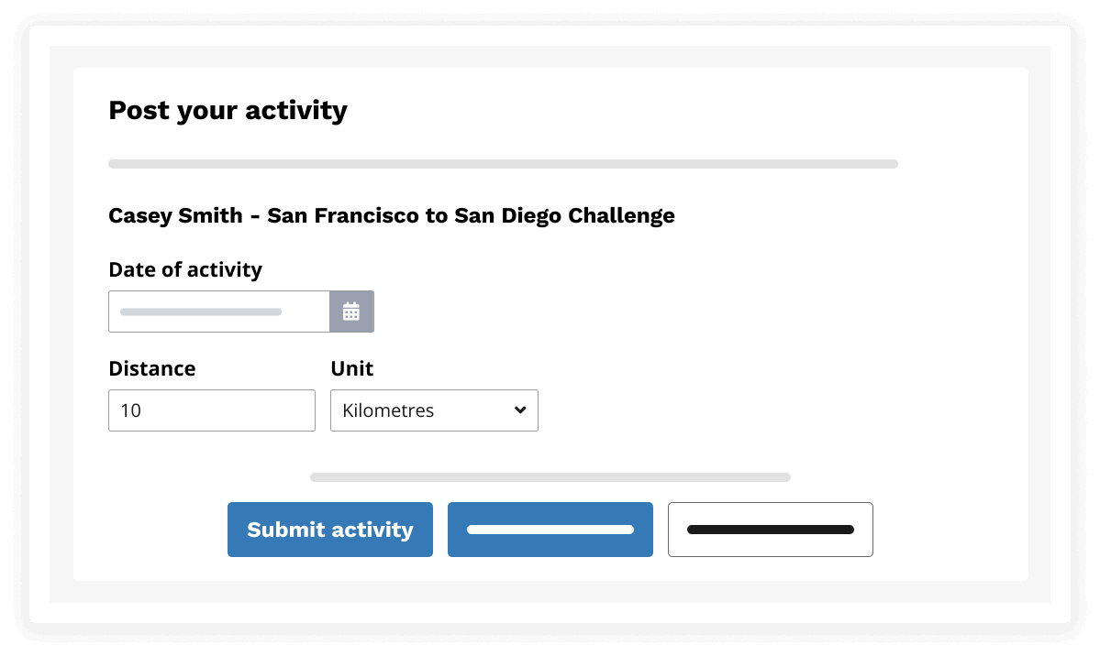Click the gray placeholder text inside date field
The width and height of the screenshot is (1100, 656).
201,312
